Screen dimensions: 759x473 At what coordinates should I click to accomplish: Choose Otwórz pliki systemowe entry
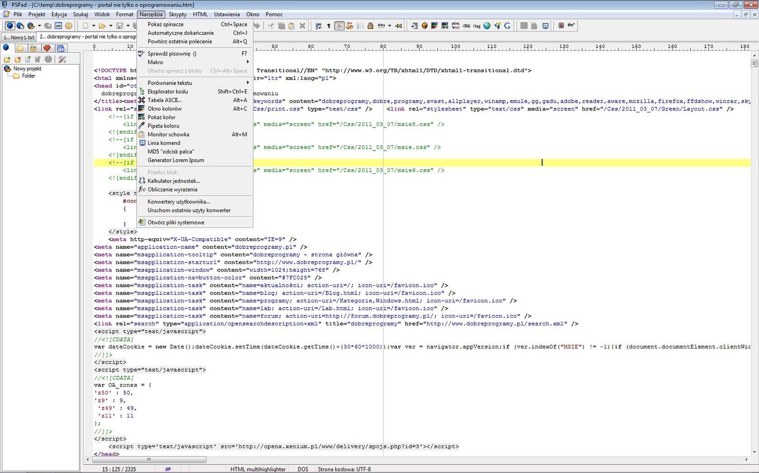(x=195, y=223)
